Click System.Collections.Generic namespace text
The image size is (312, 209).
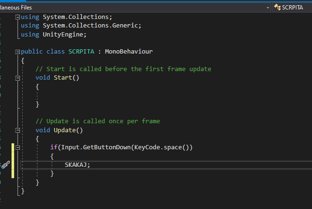pos(92,26)
